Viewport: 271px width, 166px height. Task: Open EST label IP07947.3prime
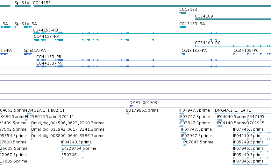click(x=195, y=110)
